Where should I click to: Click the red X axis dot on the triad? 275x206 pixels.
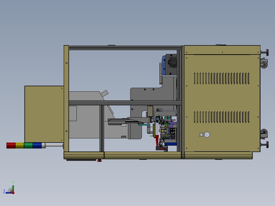(13, 193)
